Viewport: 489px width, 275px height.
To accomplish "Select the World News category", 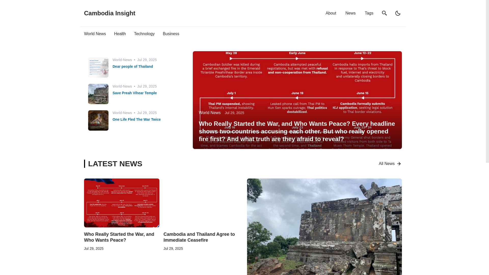I will [x=95, y=34].
